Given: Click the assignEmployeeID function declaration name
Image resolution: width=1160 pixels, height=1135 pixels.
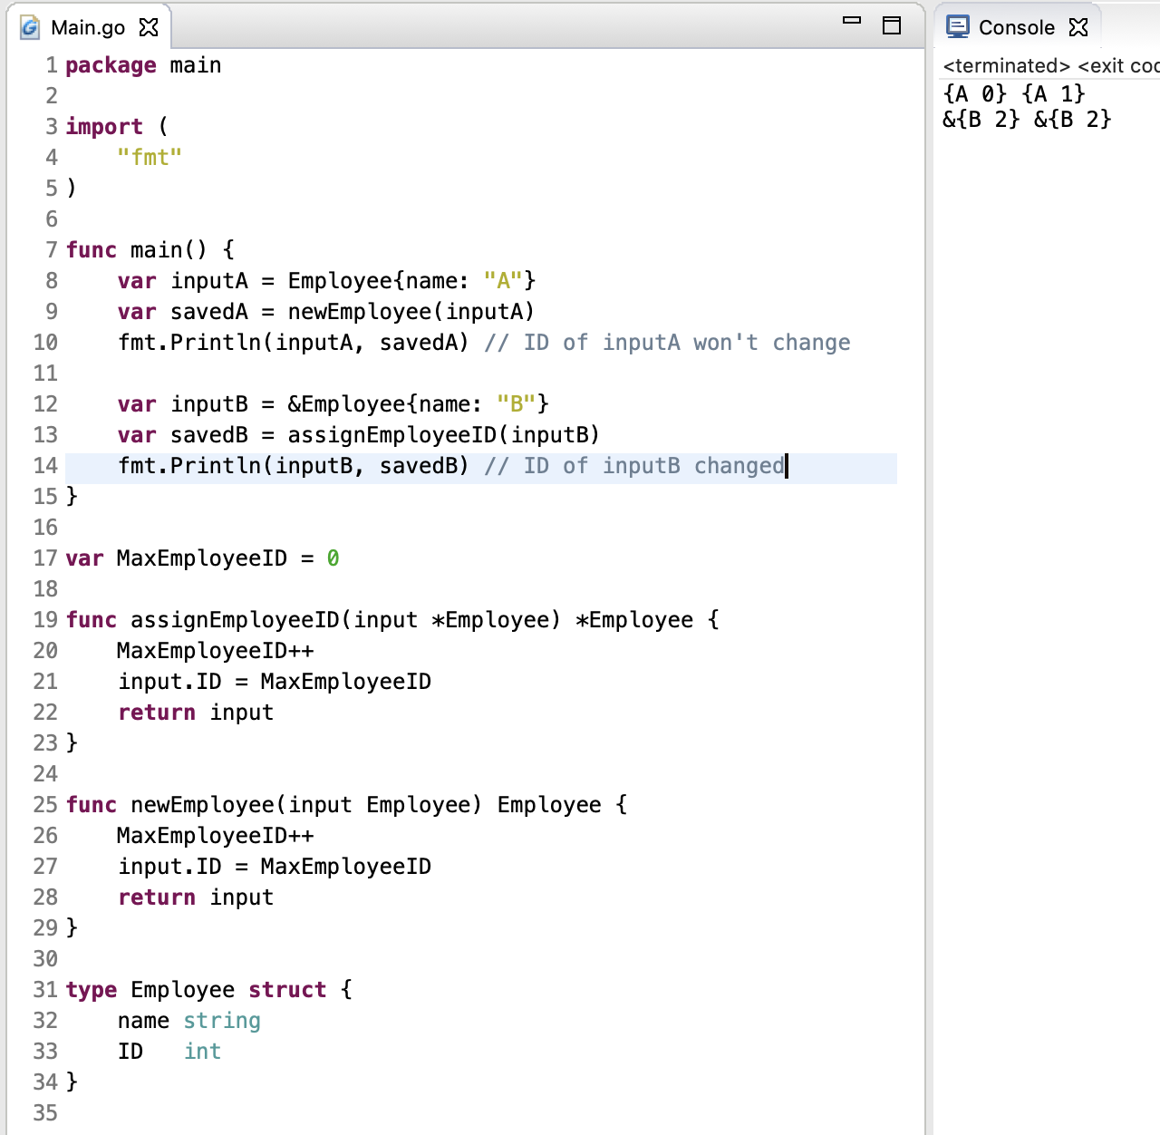Looking at the screenshot, I should [235, 620].
